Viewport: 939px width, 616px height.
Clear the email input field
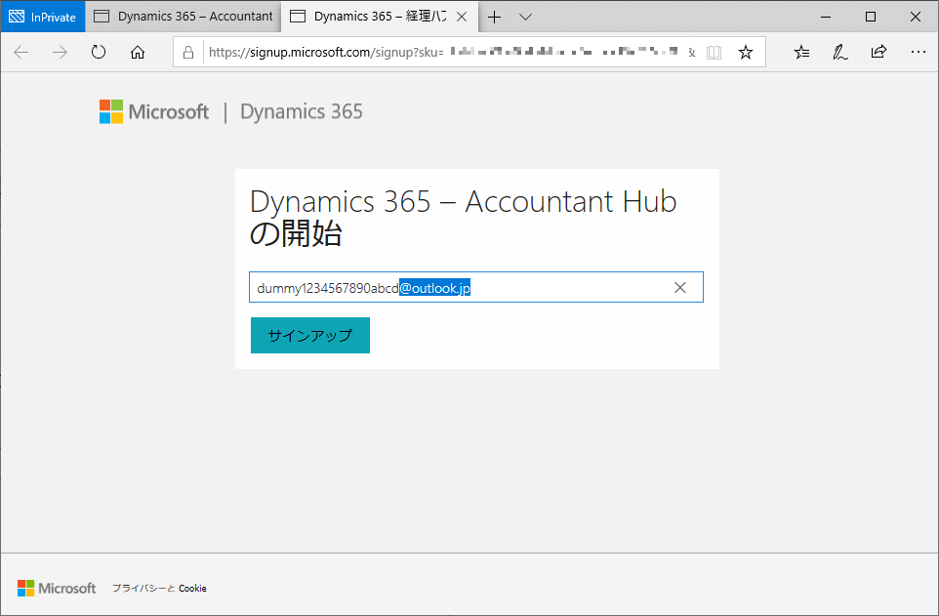click(x=679, y=288)
